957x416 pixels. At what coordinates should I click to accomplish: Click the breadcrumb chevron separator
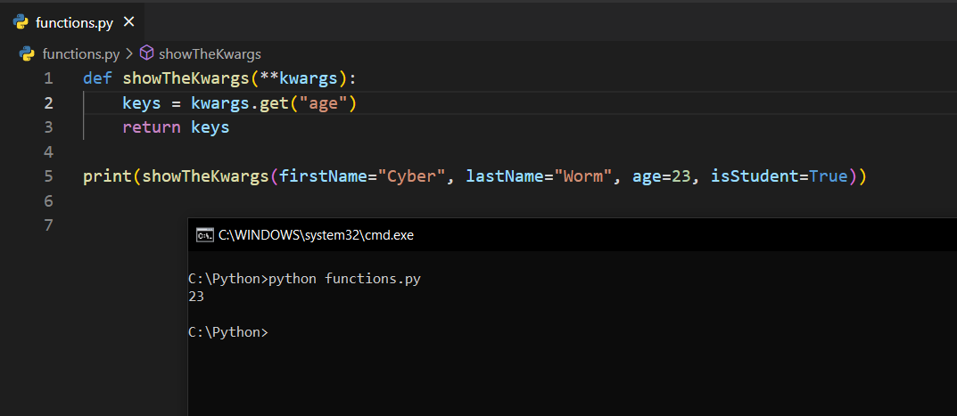click(x=128, y=53)
